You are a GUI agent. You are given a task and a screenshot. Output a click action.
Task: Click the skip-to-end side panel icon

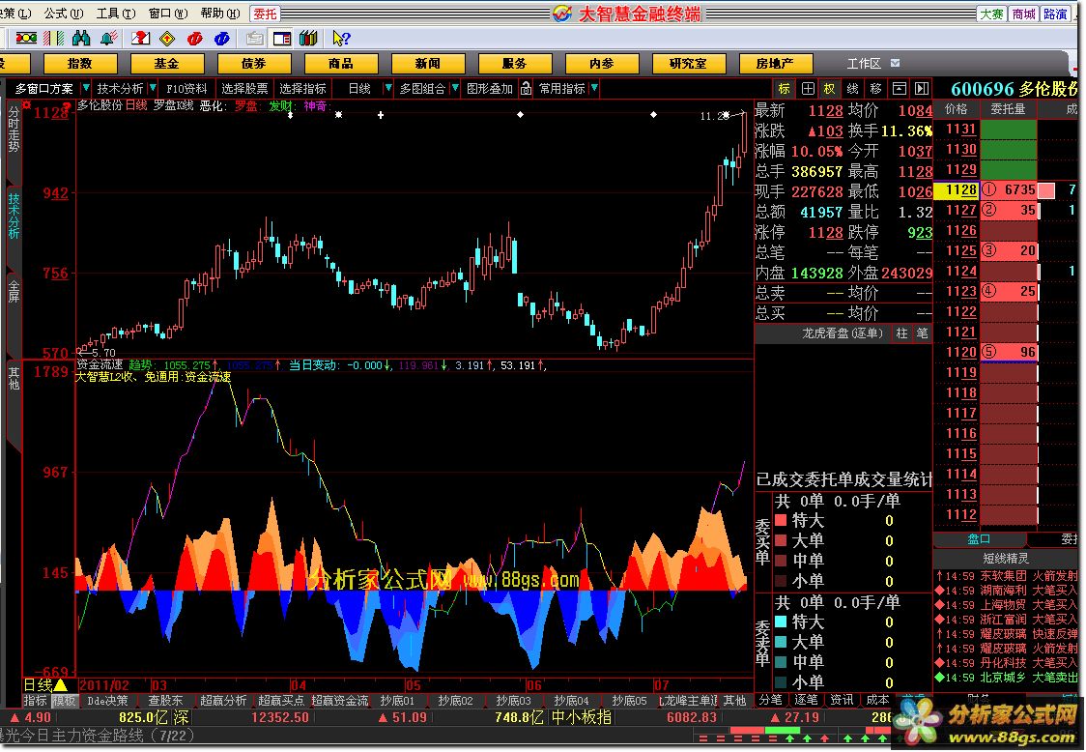(921, 88)
